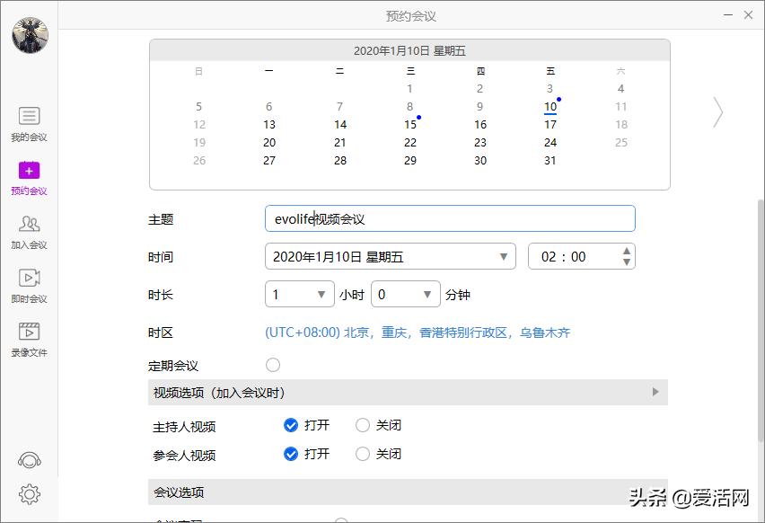Click the up arrow to increase meeting time

pyautogui.click(x=627, y=251)
